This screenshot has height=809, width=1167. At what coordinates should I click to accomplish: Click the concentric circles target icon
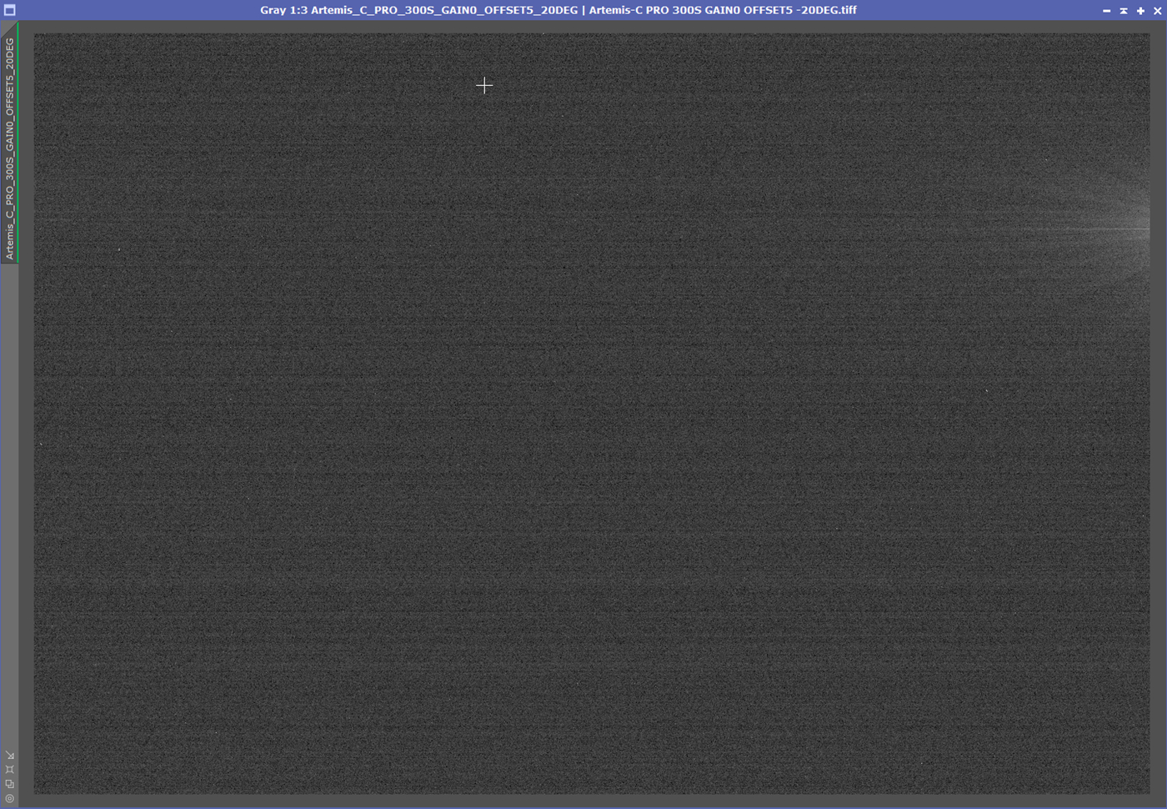10,798
